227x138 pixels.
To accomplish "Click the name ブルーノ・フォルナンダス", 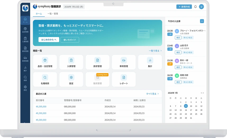I will (192, 31).
